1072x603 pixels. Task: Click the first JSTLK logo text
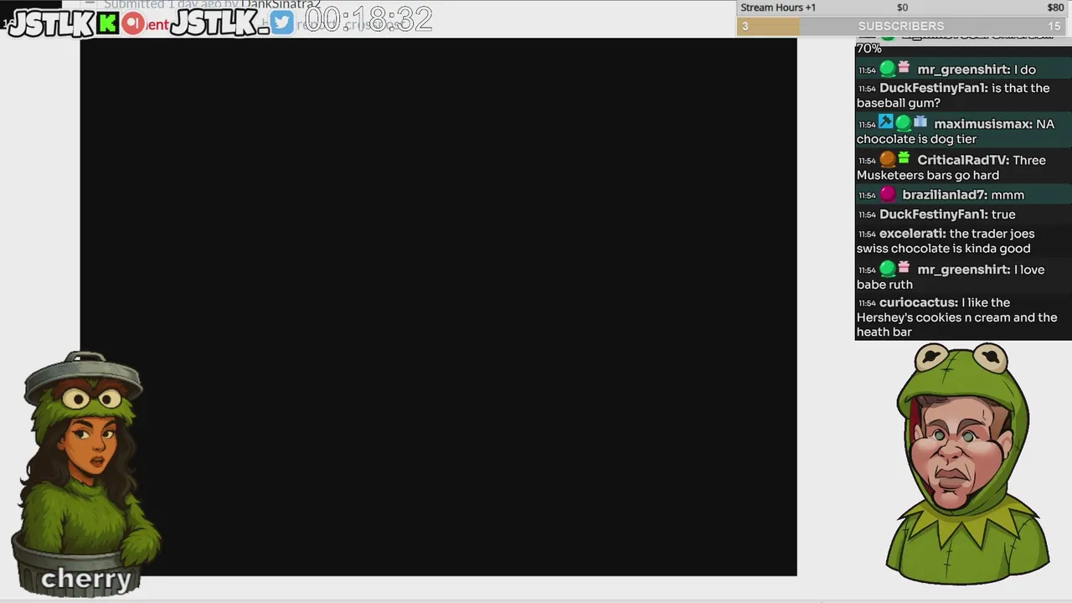tap(50, 23)
